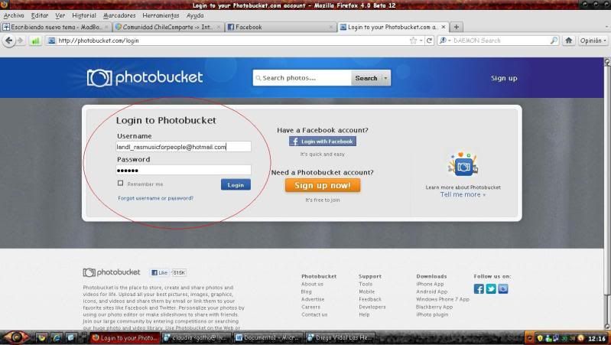Go to the browser home page icon
The width and height of the screenshot is (611, 345).
pos(568,41)
